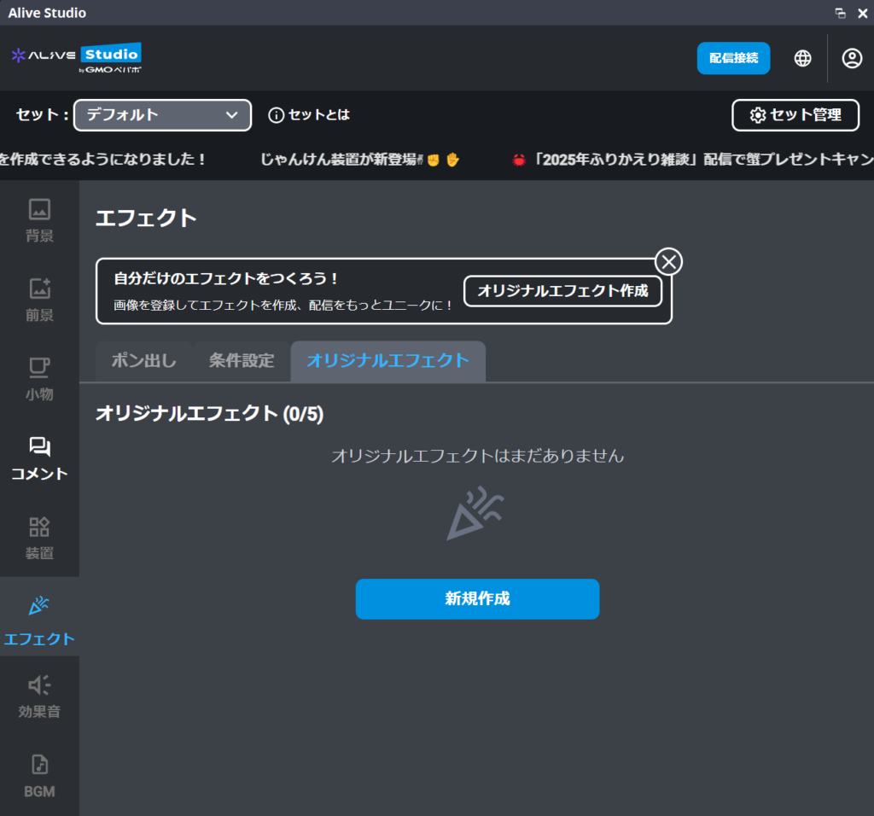Click the 新規作成 button

[477, 598]
